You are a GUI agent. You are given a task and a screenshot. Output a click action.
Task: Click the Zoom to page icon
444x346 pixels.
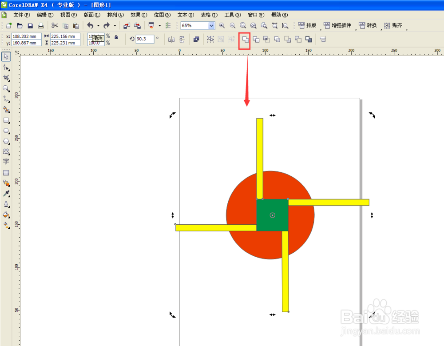[264, 25]
